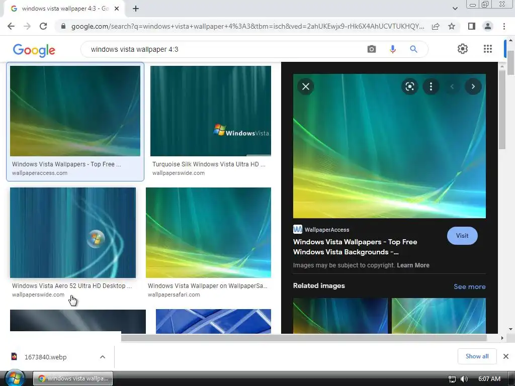Open the Chrome profile avatar menu
515x386 pixels.
(488, 26)
